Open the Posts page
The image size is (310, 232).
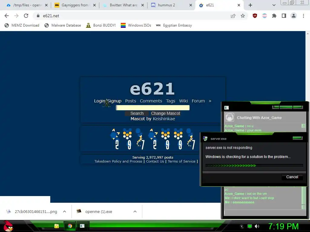130,101
